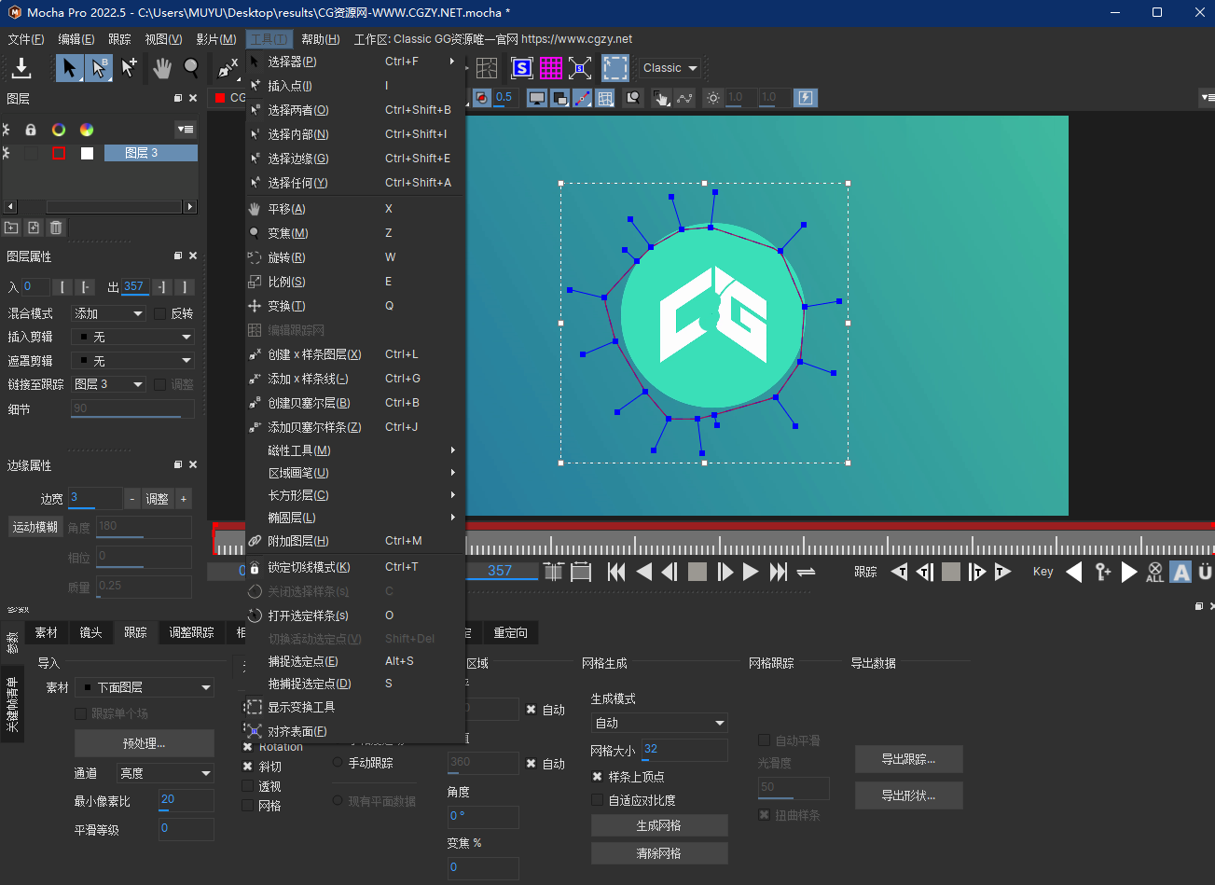Open the 通道 dropdown showing 亮度
The width and height of the screenshot is (1215, 885).
[x=166, y=773]
